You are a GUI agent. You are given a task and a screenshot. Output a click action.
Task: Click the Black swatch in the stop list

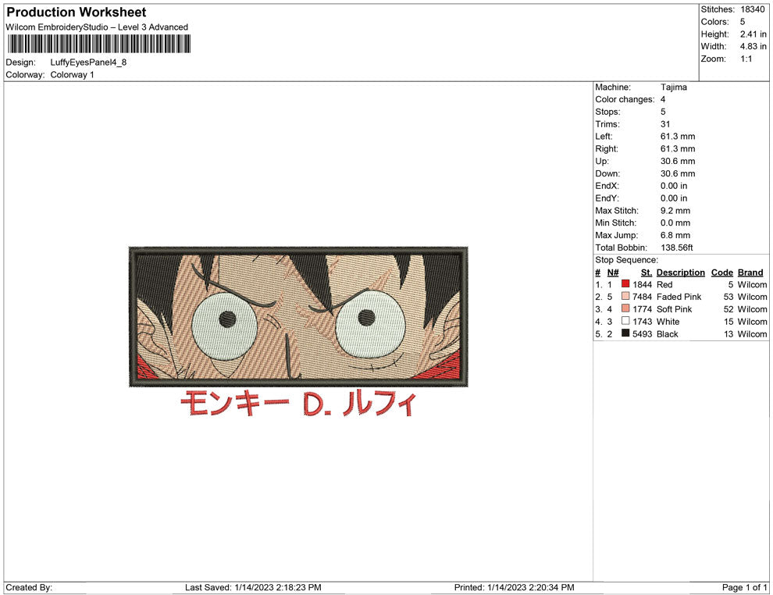click(x=624, y=333)
